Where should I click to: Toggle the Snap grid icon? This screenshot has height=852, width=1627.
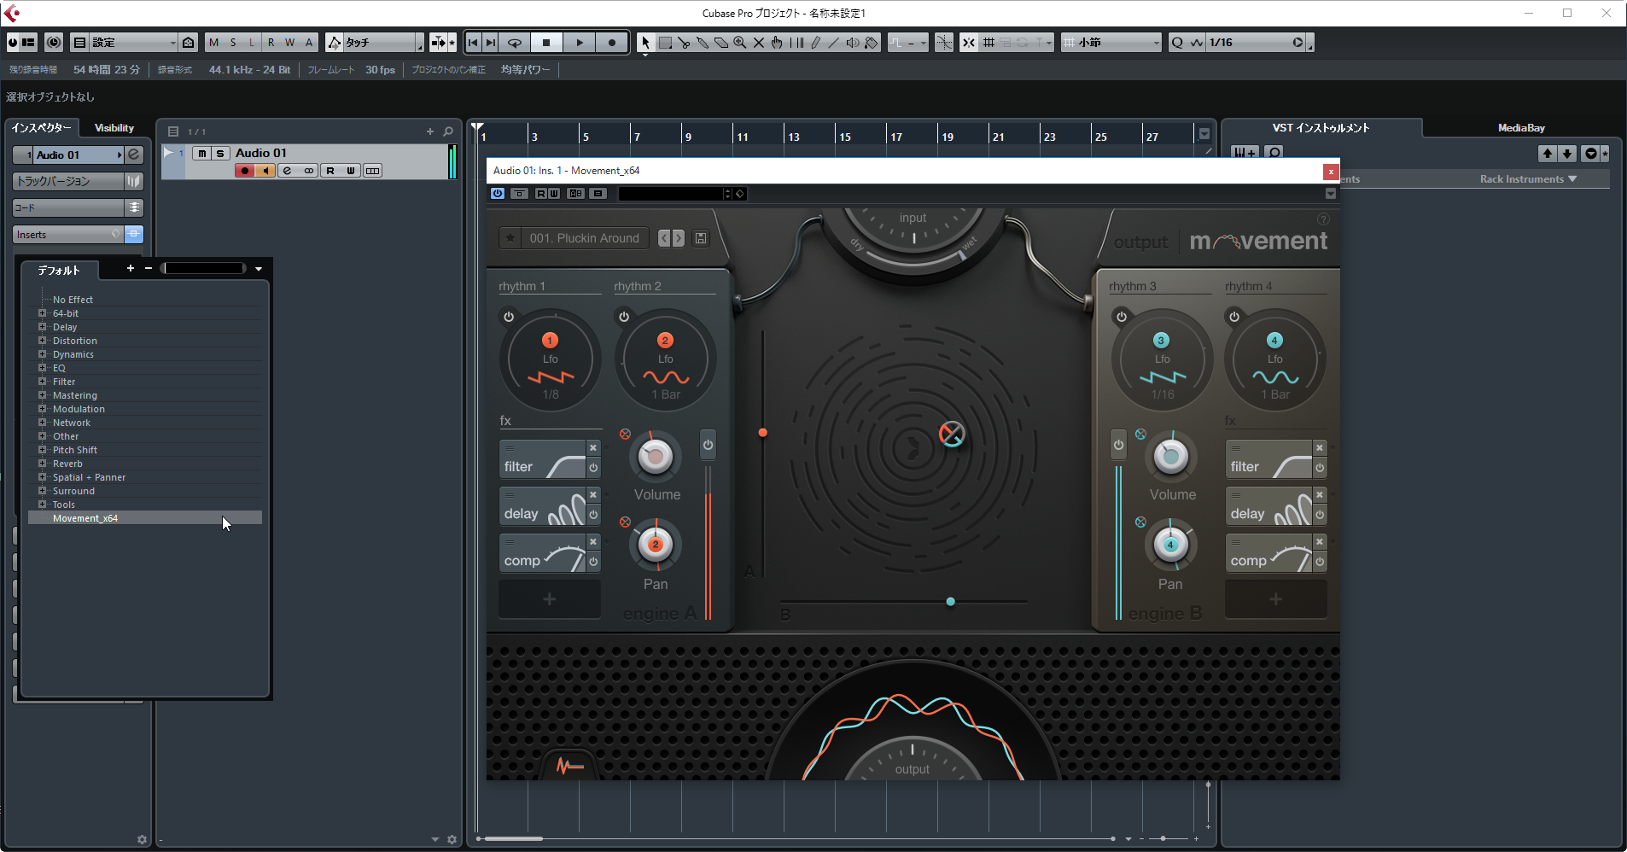tap(969, 42)
